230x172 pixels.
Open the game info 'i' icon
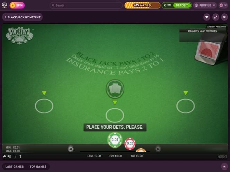point(15,156)
